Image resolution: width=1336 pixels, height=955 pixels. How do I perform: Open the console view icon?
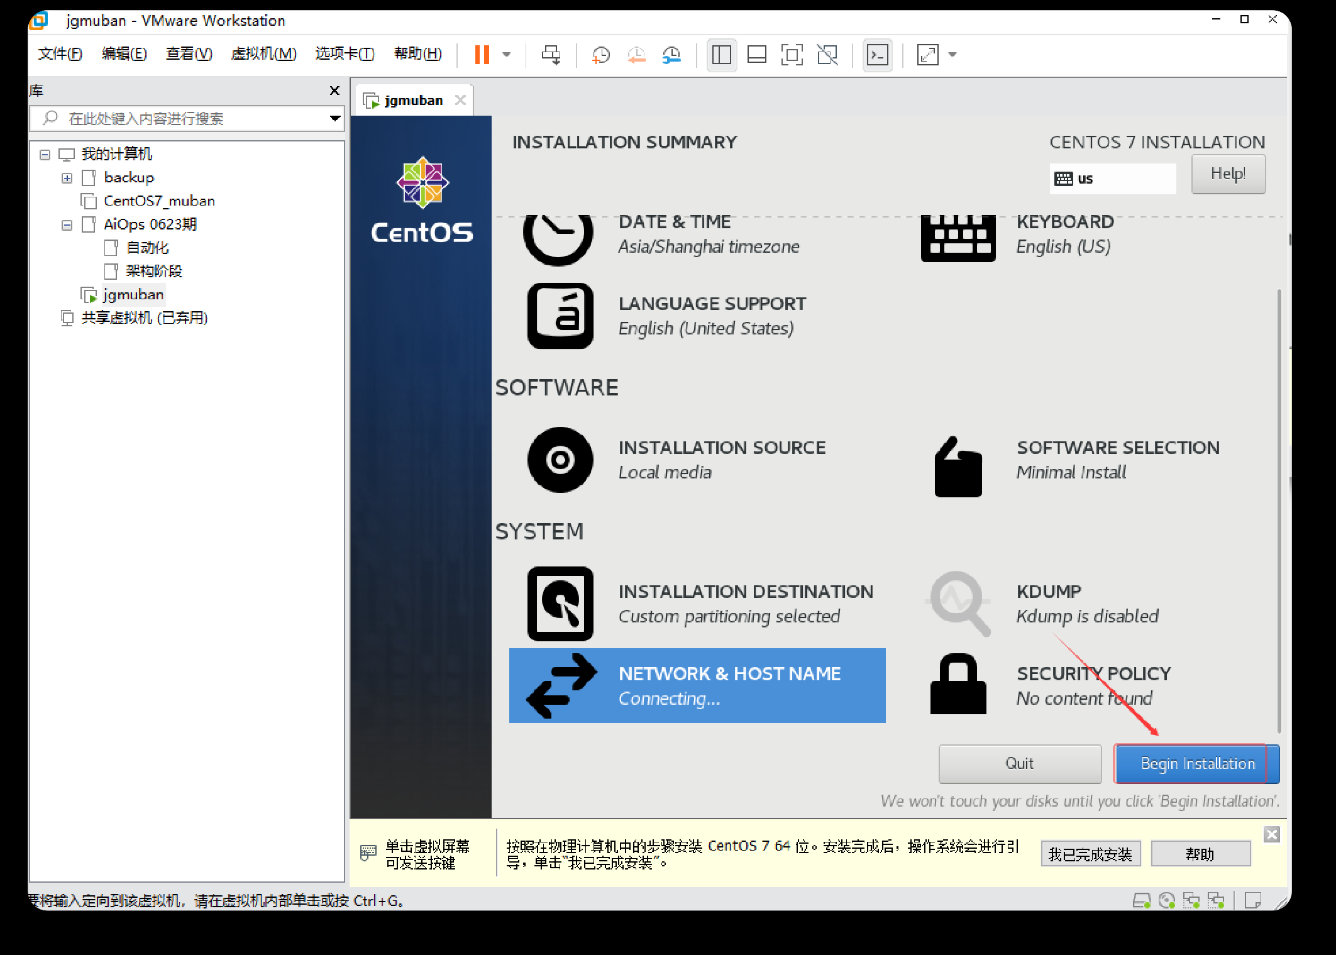tap(878, 55)
